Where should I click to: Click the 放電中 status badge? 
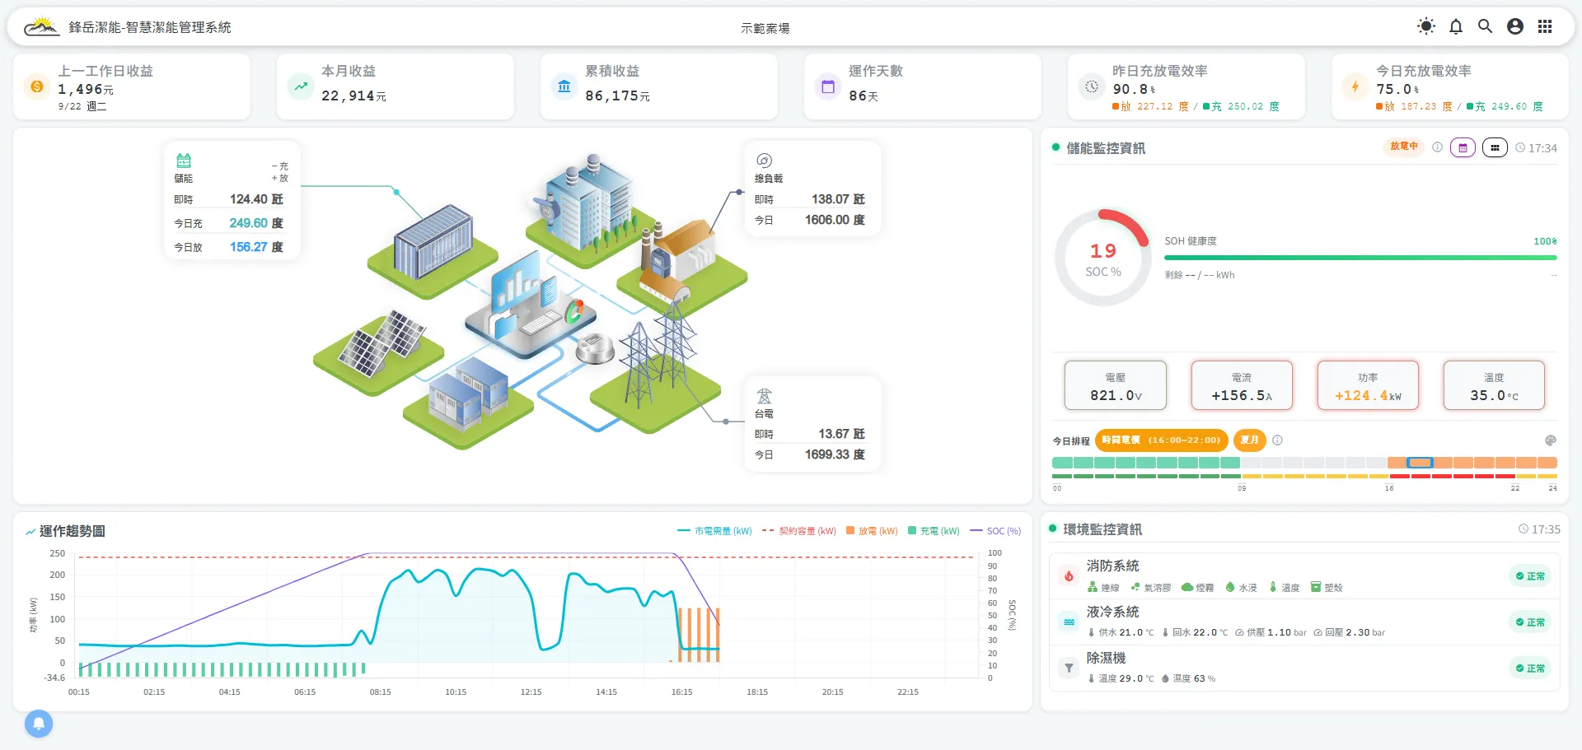(x=1404, y=147)
